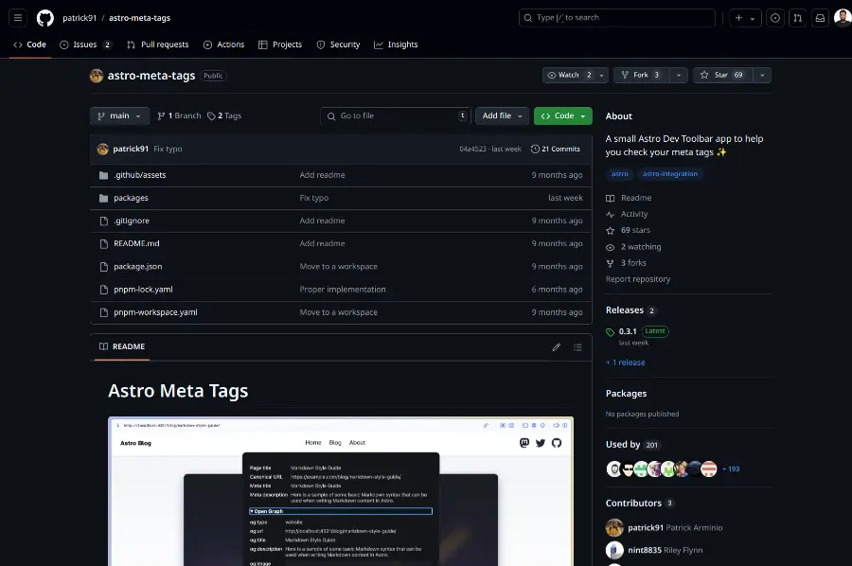Open the packages folder

(131, 198)
